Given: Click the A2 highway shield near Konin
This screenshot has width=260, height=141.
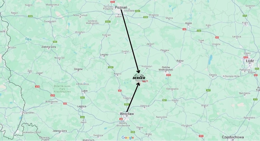Looking at the screenshot, I should 184,29.
